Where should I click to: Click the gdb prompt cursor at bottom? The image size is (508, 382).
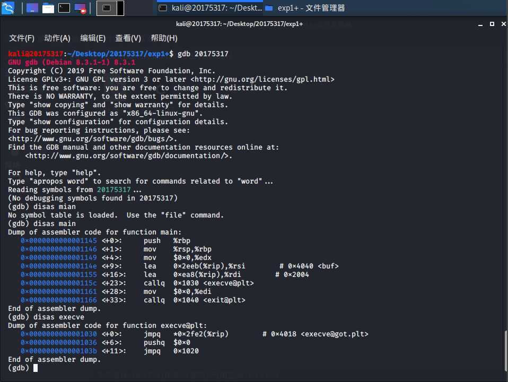tap(36, 368)
